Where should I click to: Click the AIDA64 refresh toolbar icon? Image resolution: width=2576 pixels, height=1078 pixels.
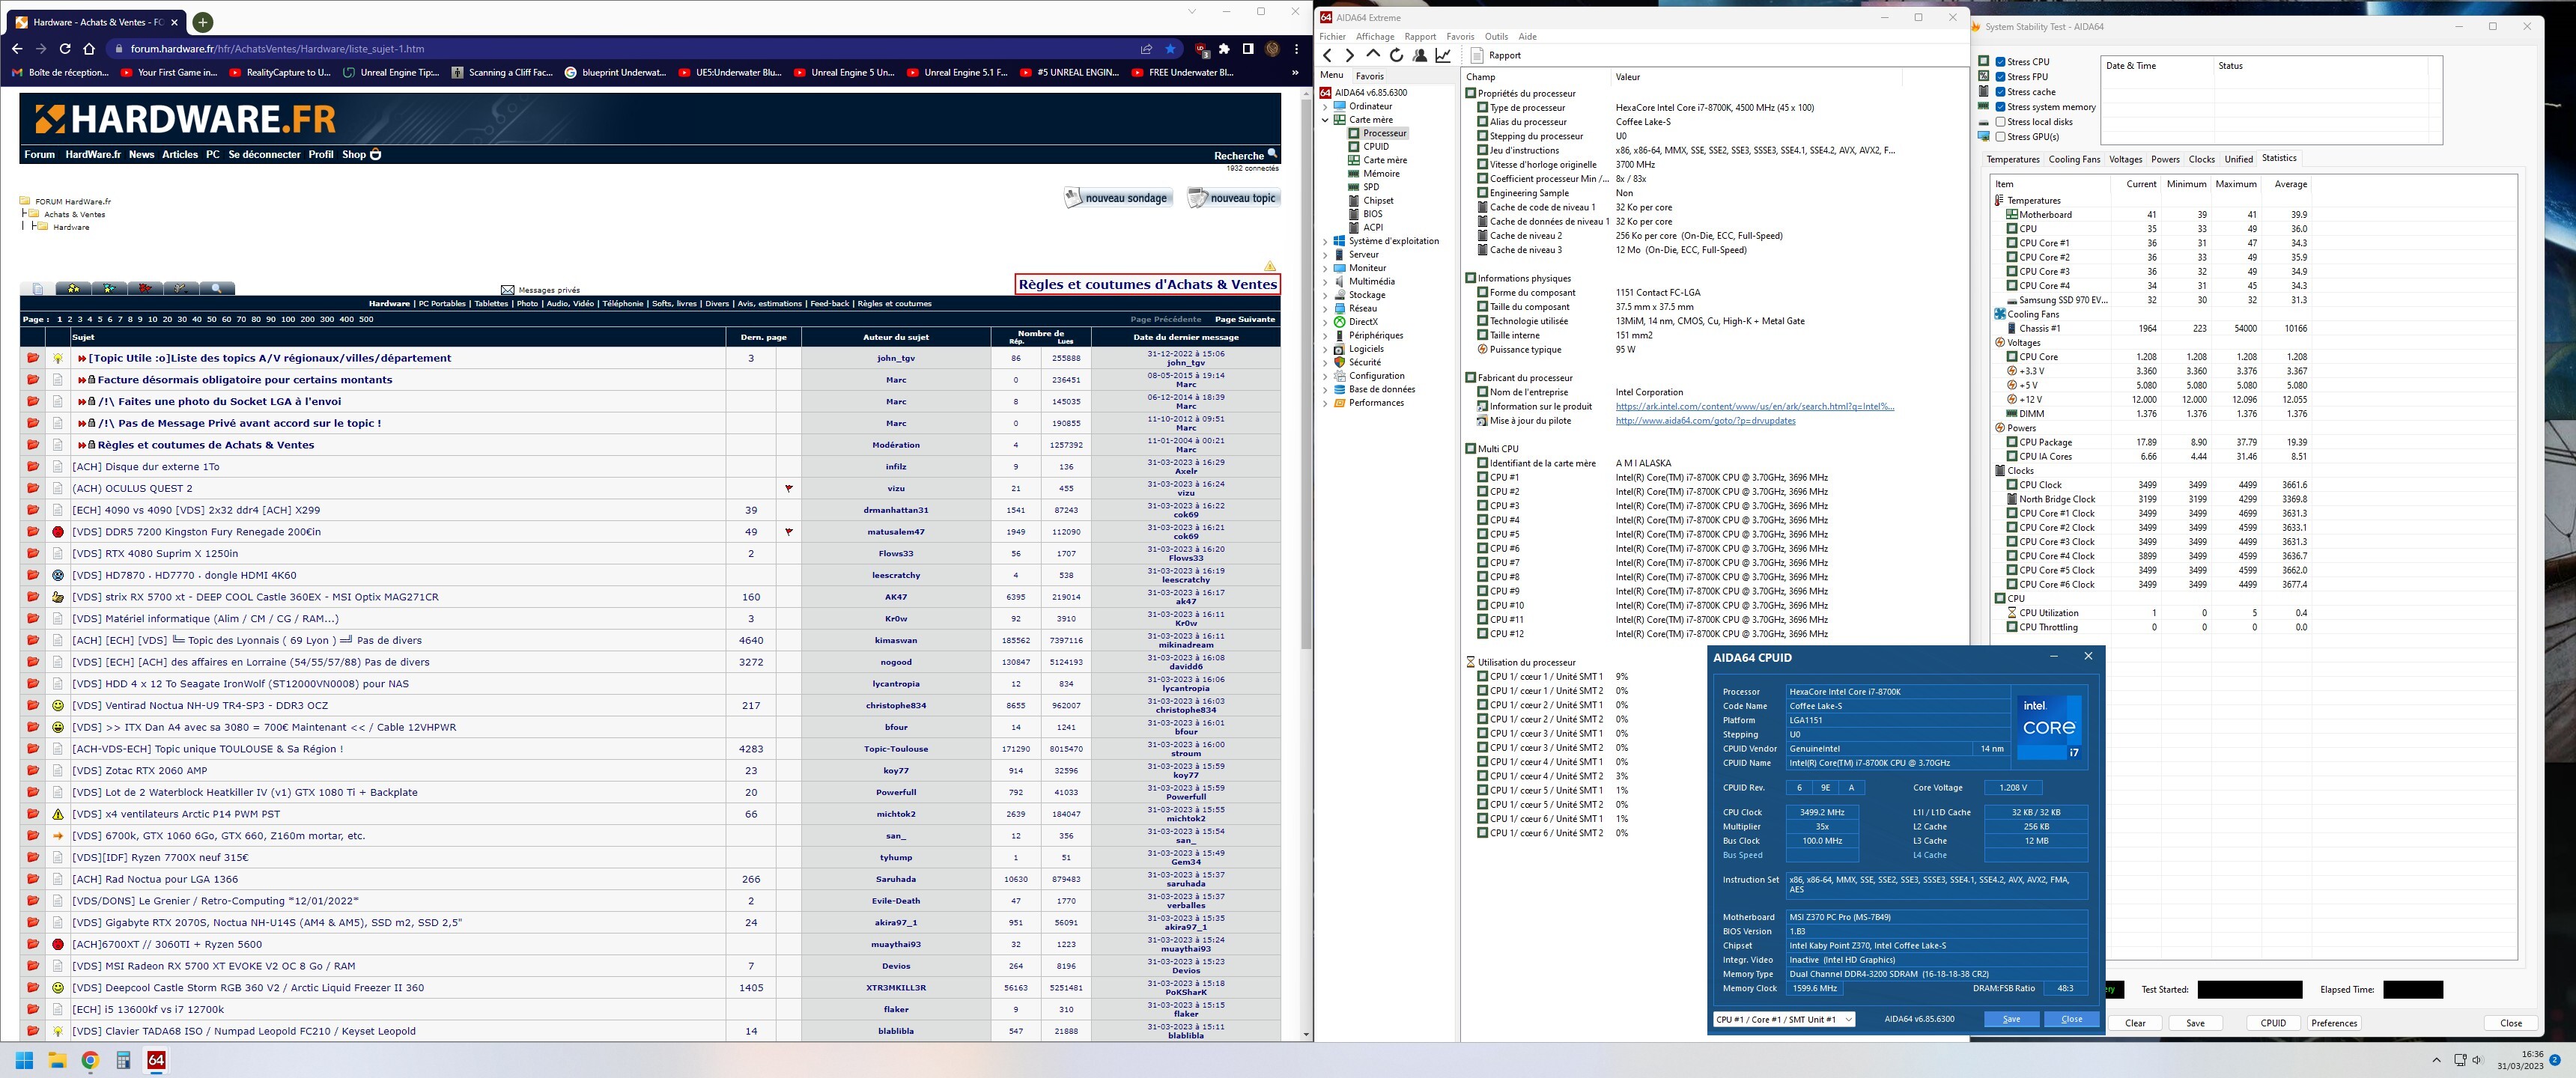click(1396, 56)
